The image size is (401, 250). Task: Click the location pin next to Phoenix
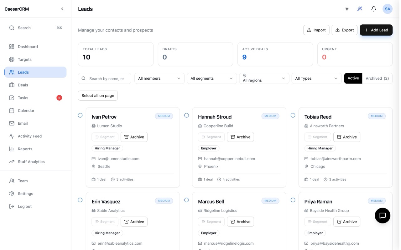pos(200,167)
